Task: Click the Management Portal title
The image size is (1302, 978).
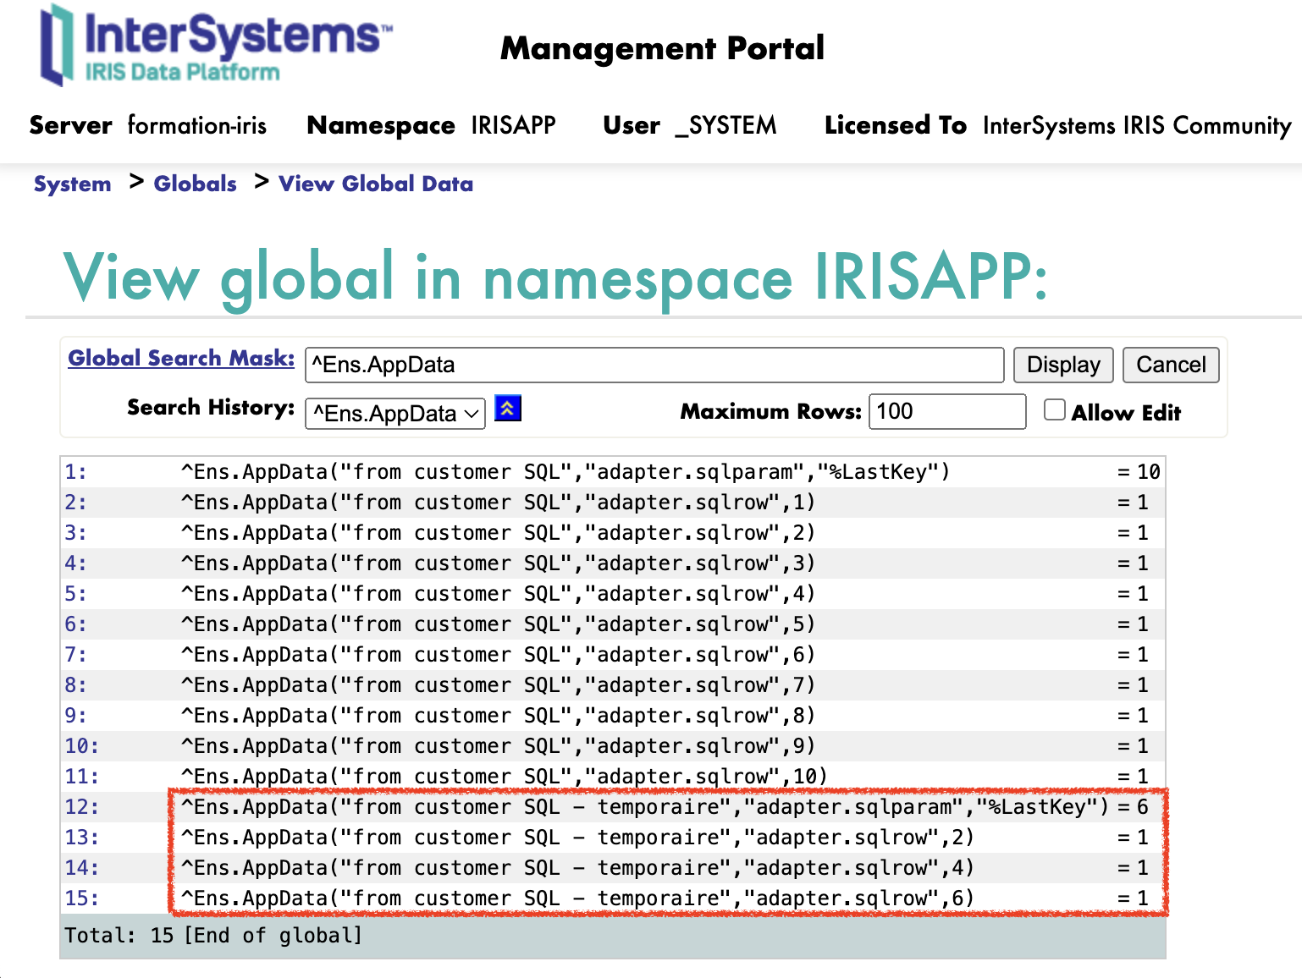Action: tap(662, 48)
